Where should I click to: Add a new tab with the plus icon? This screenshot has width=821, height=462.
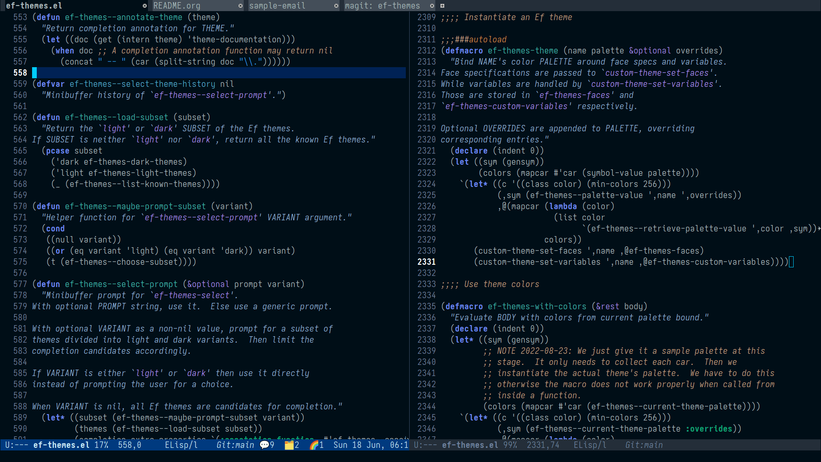442,6
